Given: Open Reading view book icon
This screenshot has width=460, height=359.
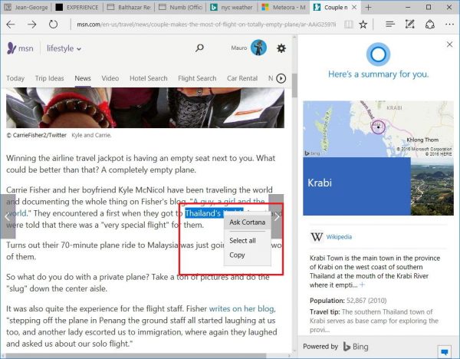Looking at the screenshot, I should tap(349, 25).
